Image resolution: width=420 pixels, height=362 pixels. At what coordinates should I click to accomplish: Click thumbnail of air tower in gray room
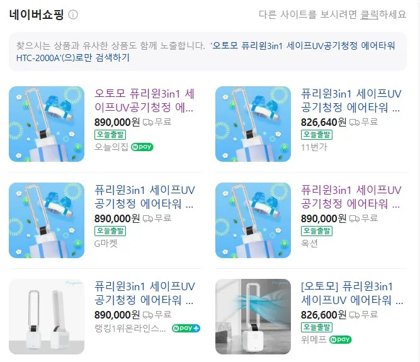(253, 317)
